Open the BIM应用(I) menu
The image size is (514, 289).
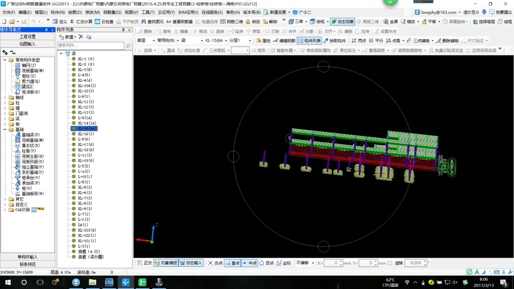[x=188, y=12]
